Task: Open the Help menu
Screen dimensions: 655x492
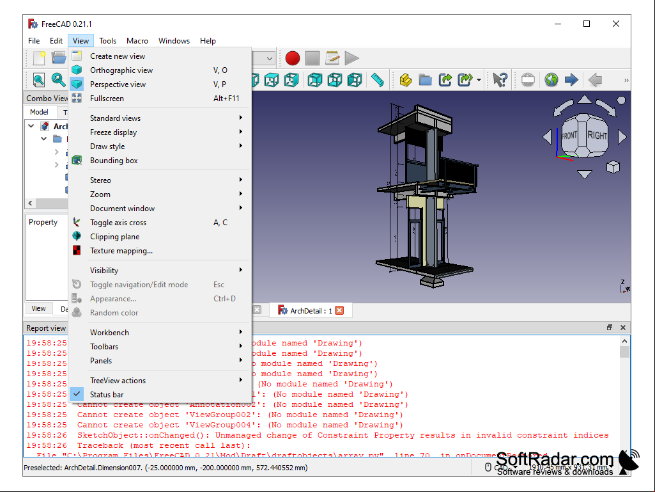Action: [x=208, y=40]
